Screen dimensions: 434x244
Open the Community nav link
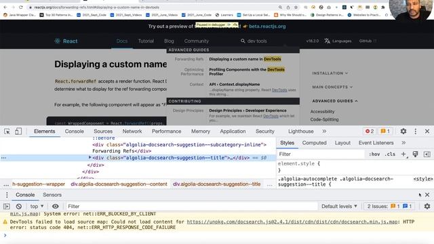pos(197,41)
